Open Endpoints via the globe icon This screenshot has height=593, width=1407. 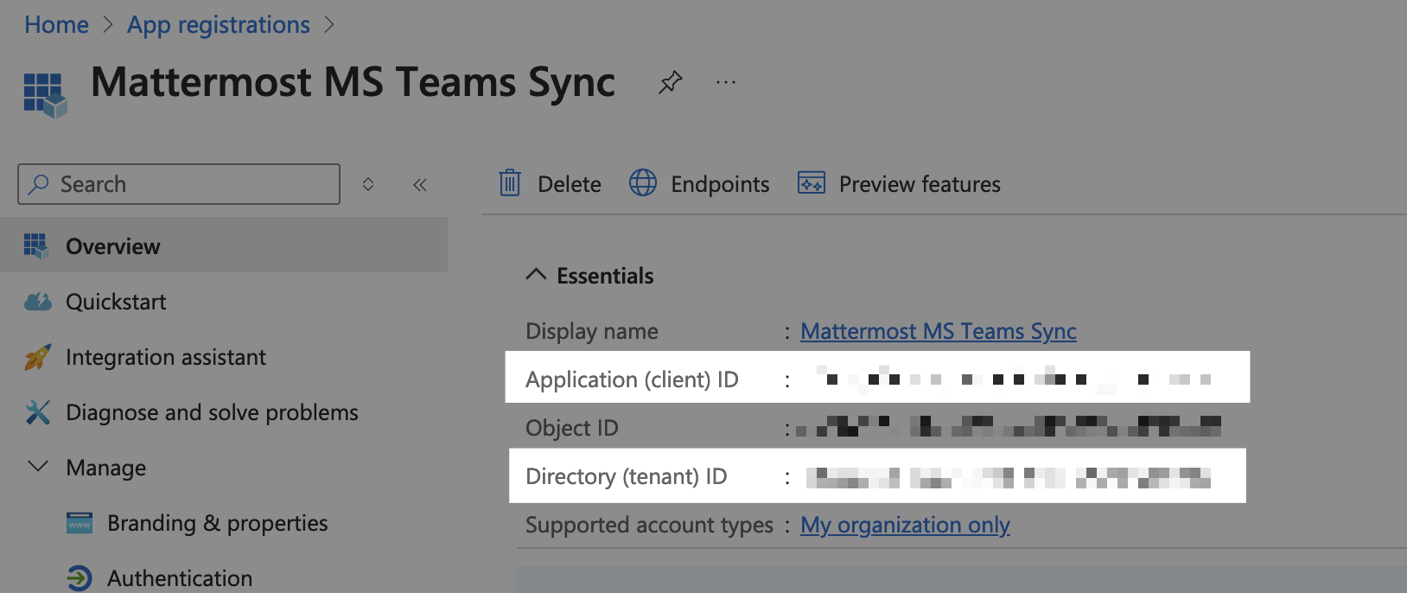[x=643, y=183]
